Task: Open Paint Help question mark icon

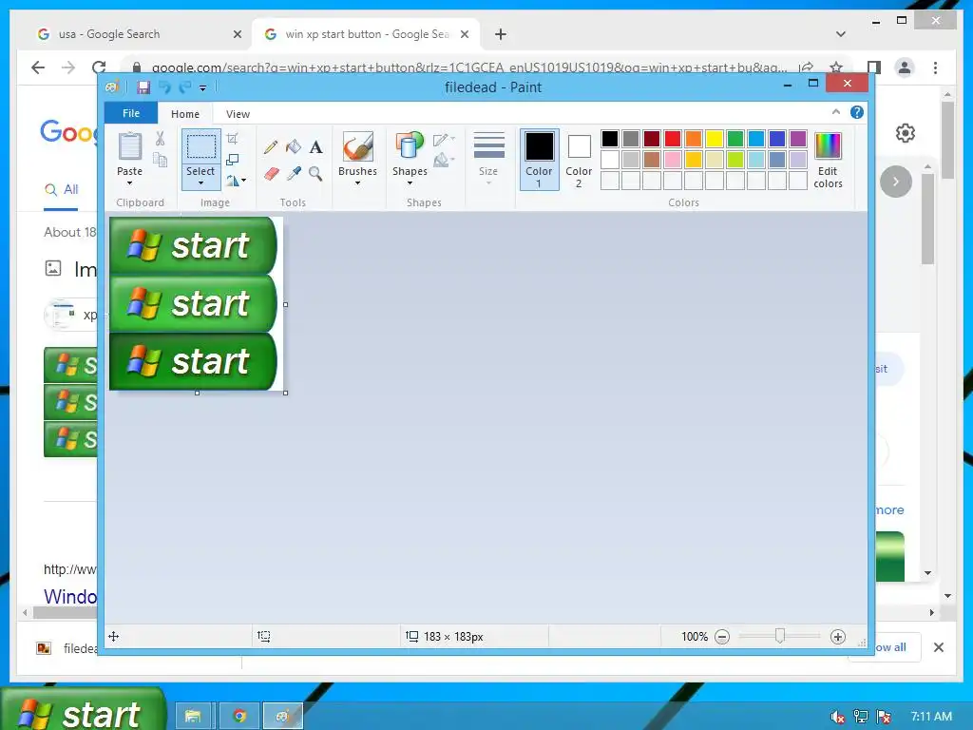Action: point(857,112)
